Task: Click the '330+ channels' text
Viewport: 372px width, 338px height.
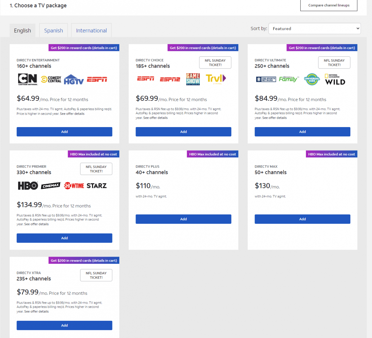Action: point(34,172)
